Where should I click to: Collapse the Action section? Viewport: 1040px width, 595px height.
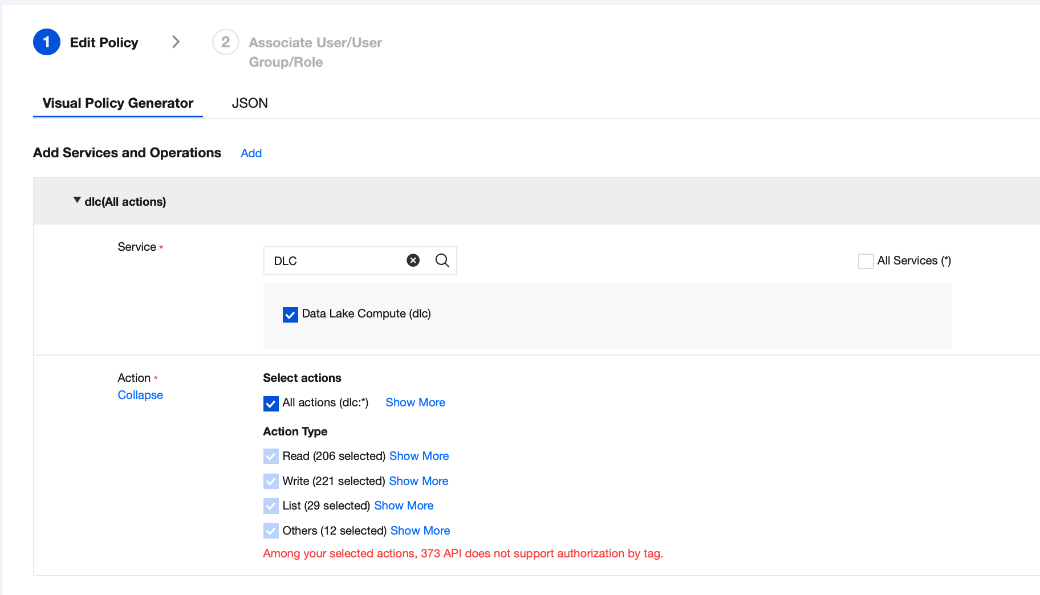140,395
